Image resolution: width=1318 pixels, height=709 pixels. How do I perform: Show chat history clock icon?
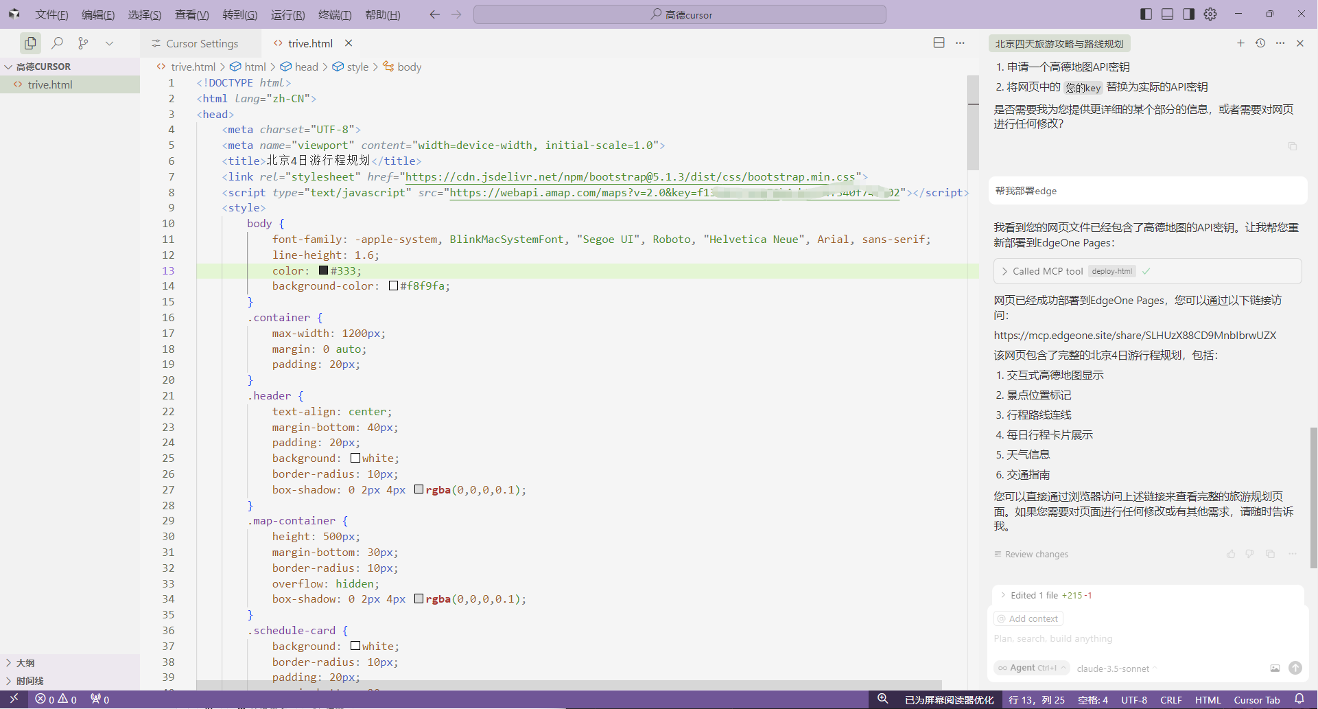(1260, 43)
